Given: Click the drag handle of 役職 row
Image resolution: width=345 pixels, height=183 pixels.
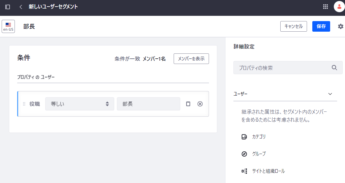Looking at the screenshot, I should pyautogui.click(x=24, y=104).
